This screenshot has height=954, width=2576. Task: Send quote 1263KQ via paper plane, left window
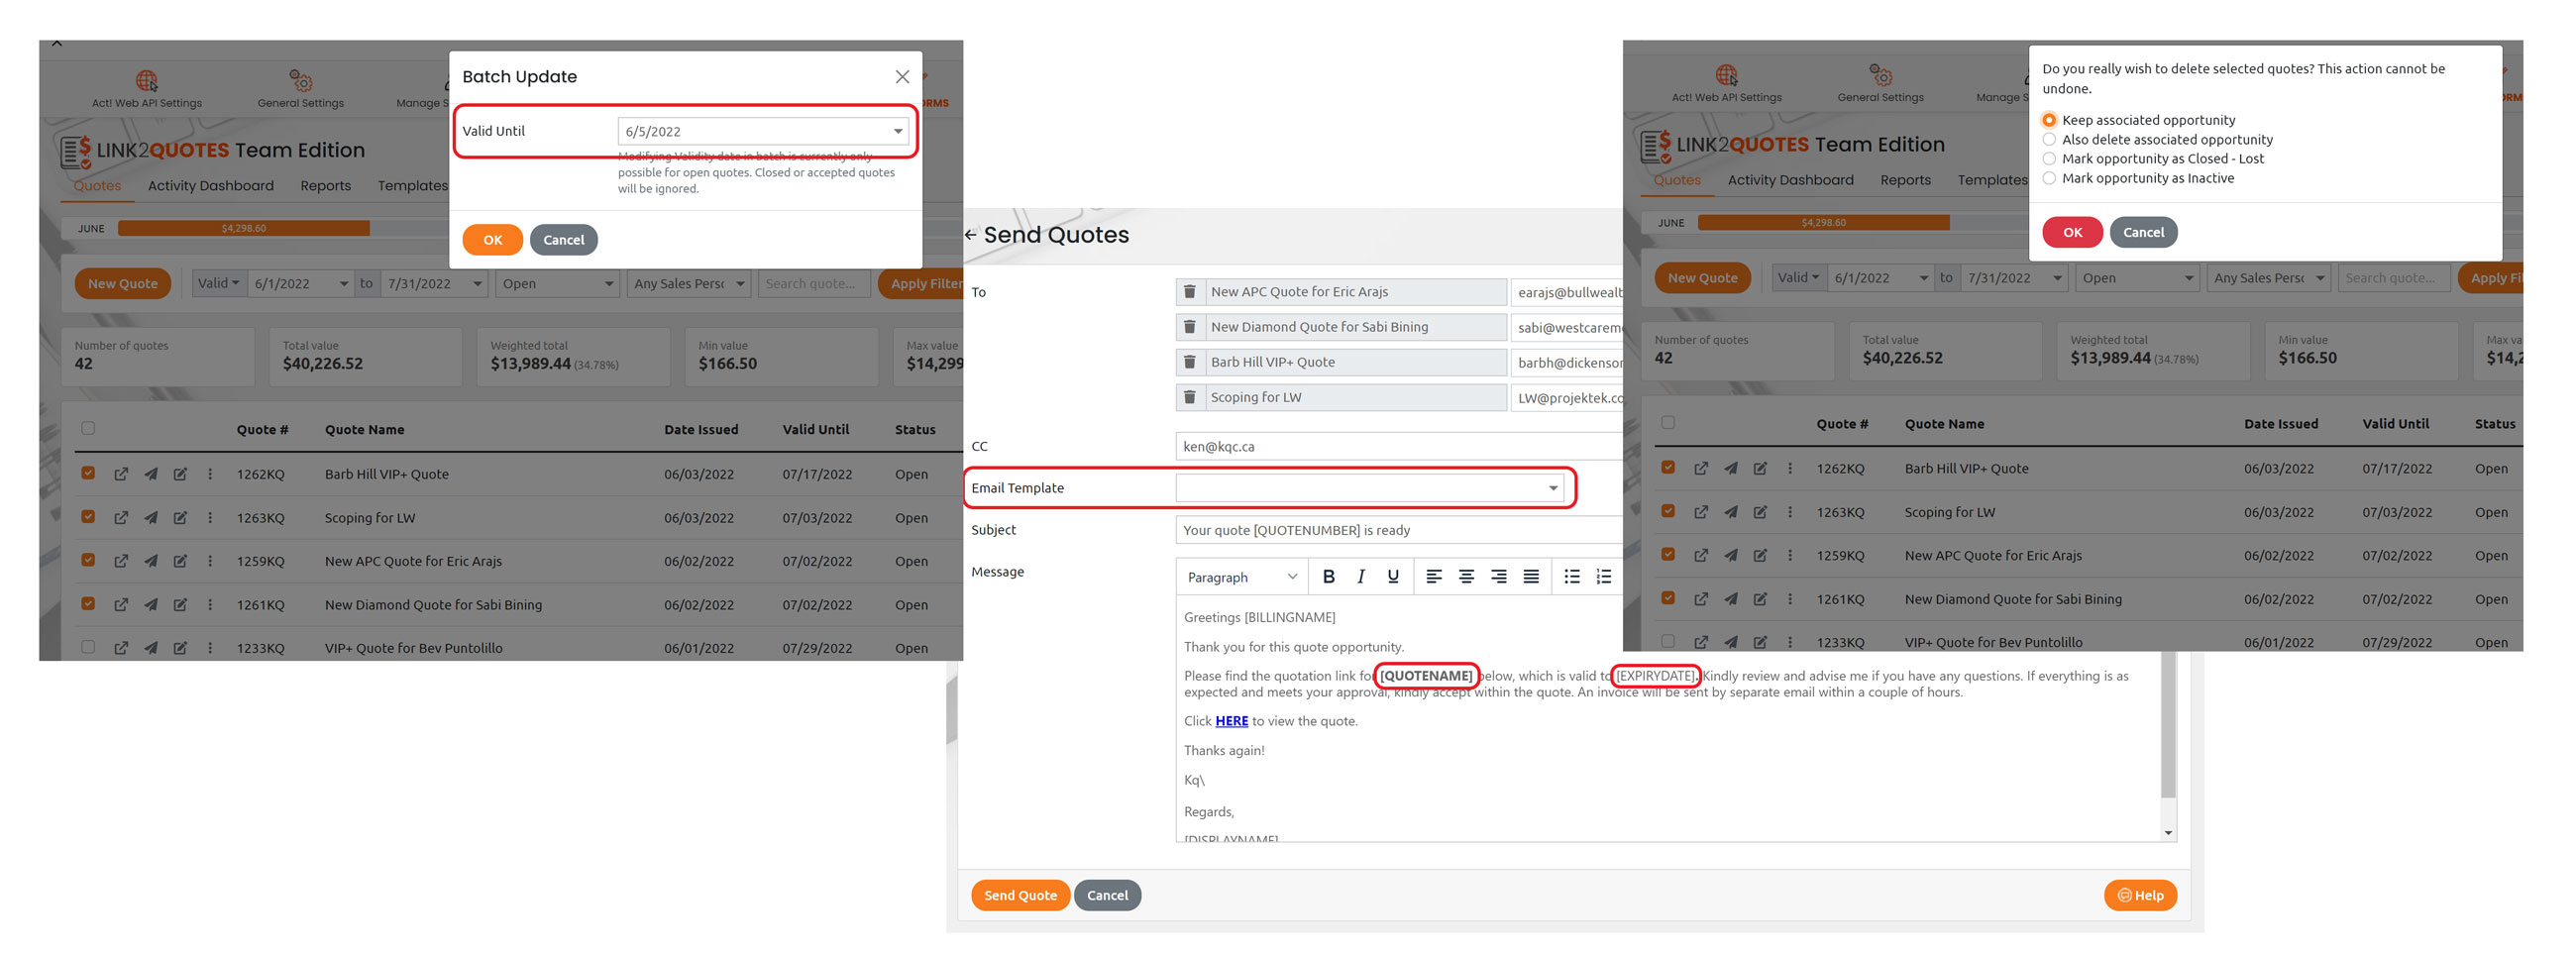coord(150,518)
